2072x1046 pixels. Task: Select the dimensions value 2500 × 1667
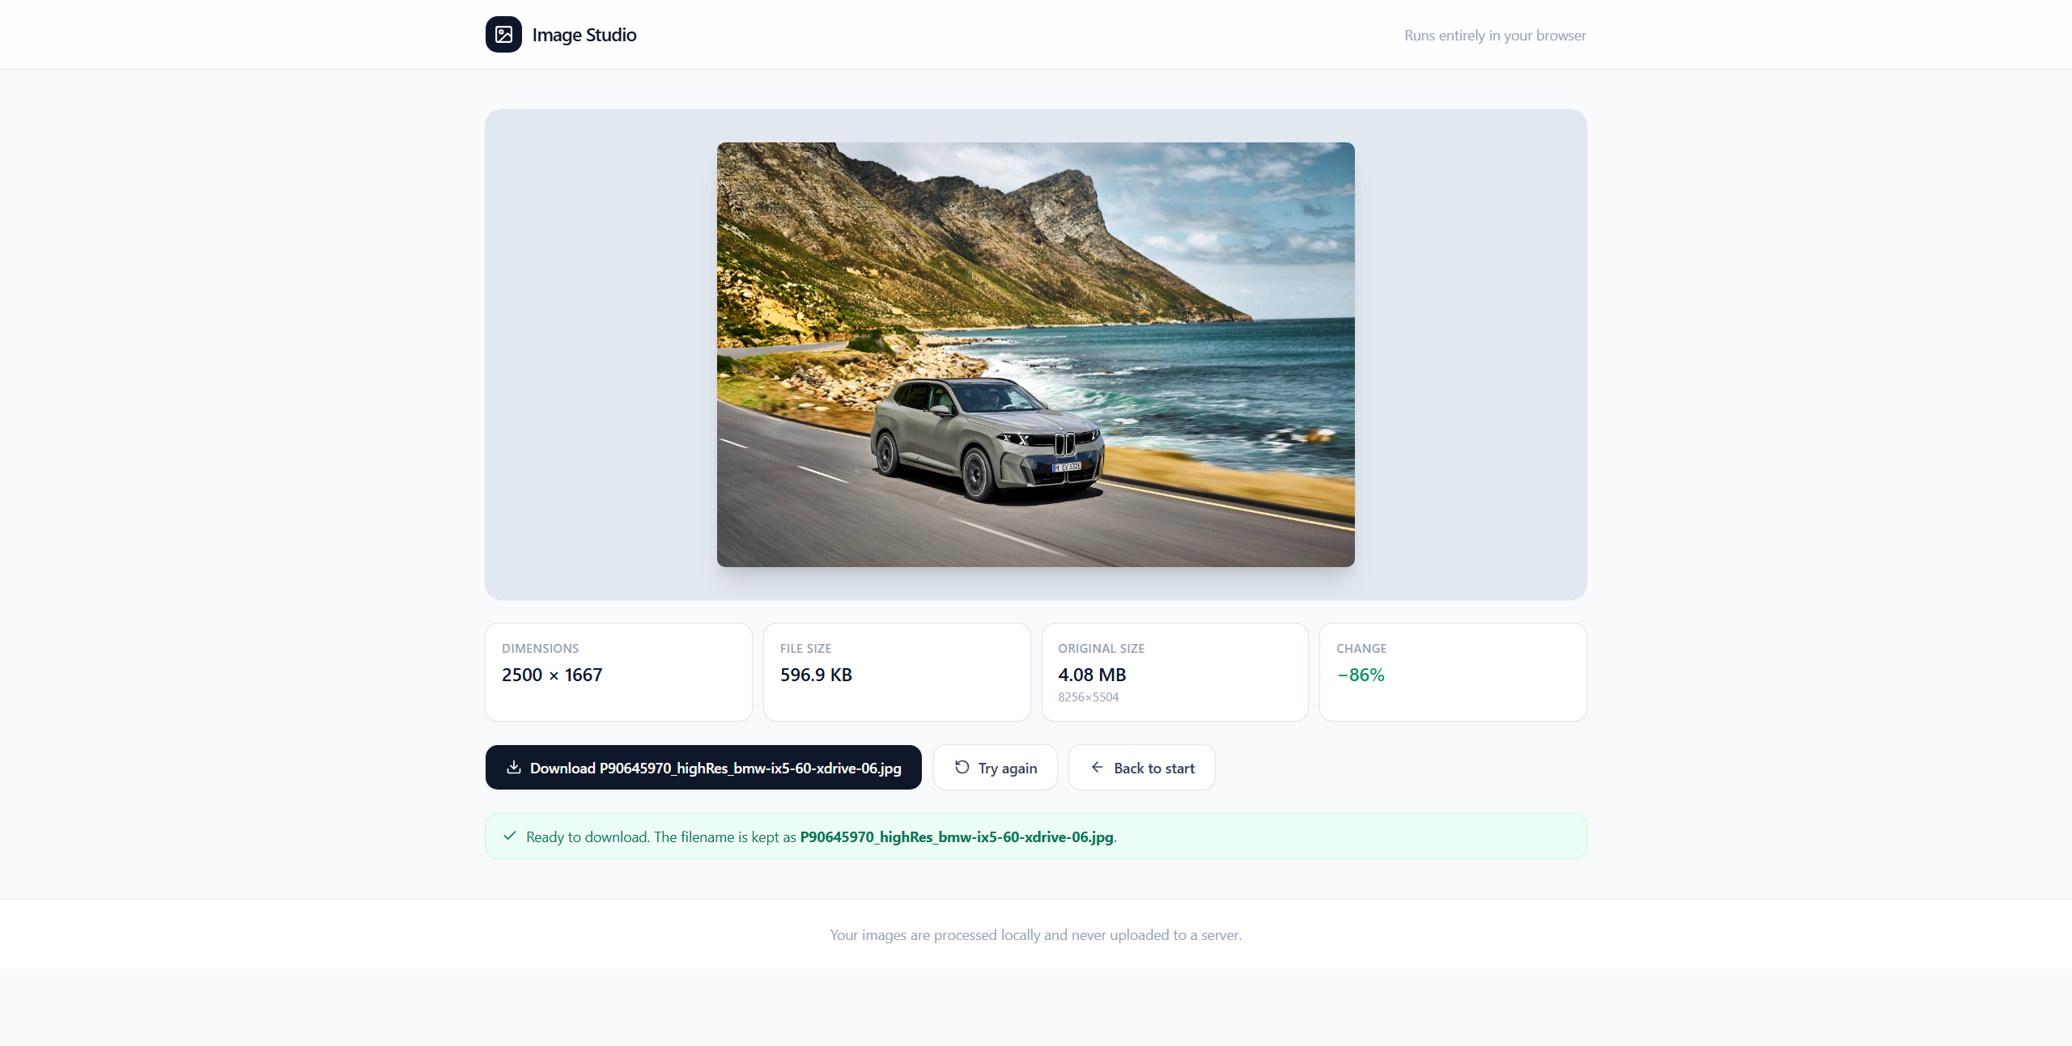pos(552,675)
